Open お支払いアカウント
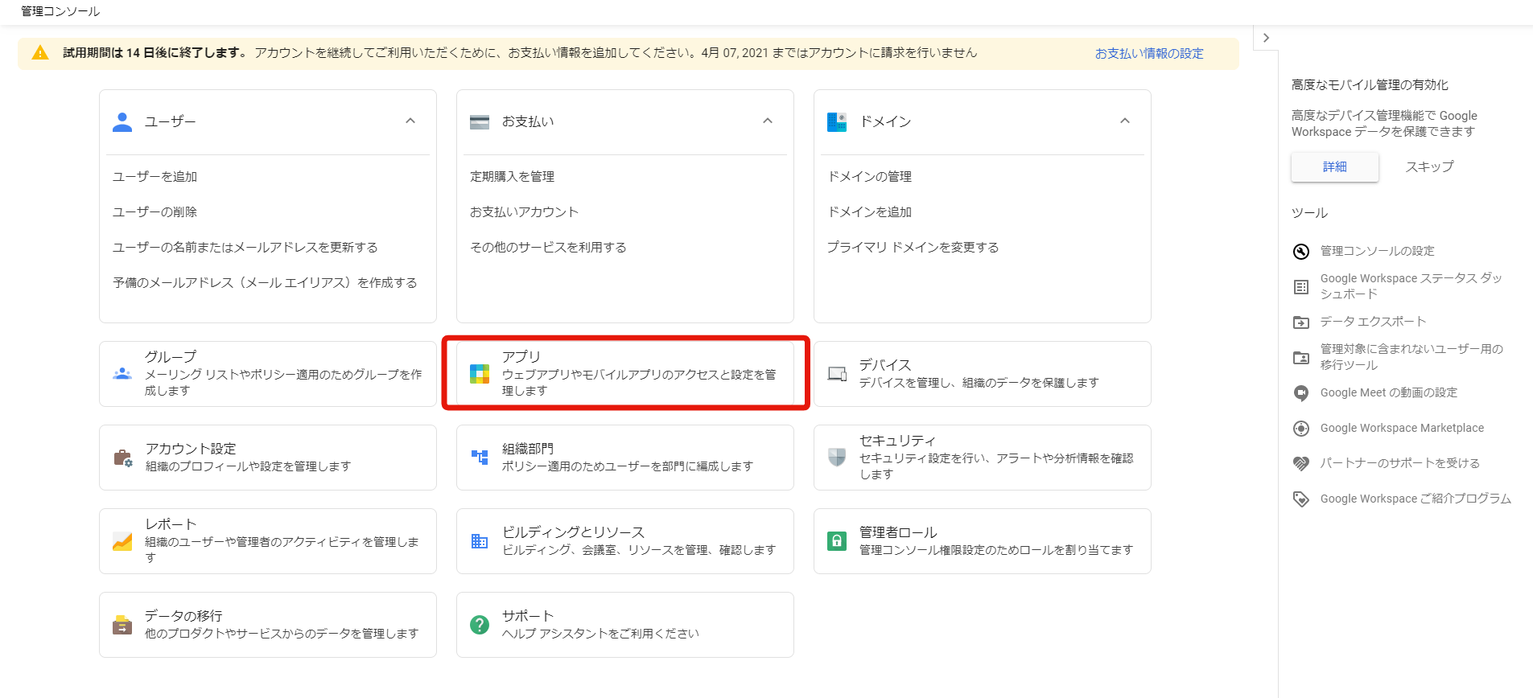Image resolution: width=1533 pixels, height=698 pixels. pyautogui.click(x=525, y=212)
